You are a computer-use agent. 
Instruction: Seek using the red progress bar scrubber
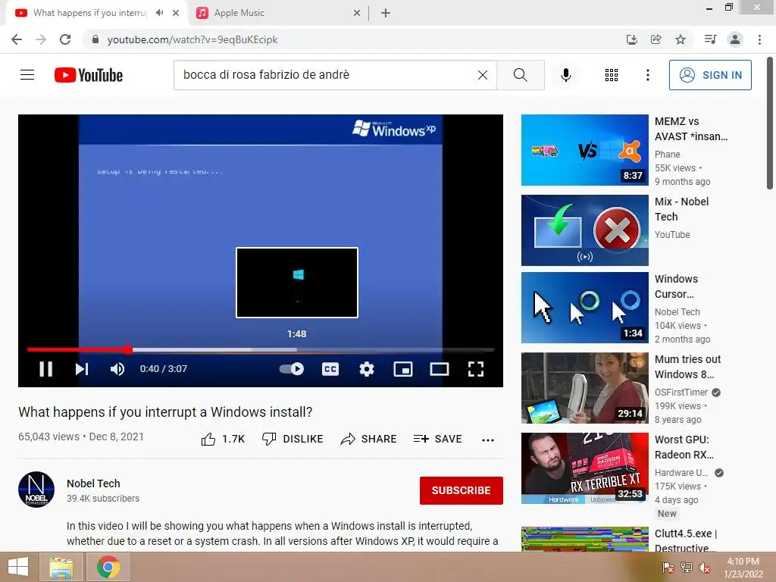point(128,349)
